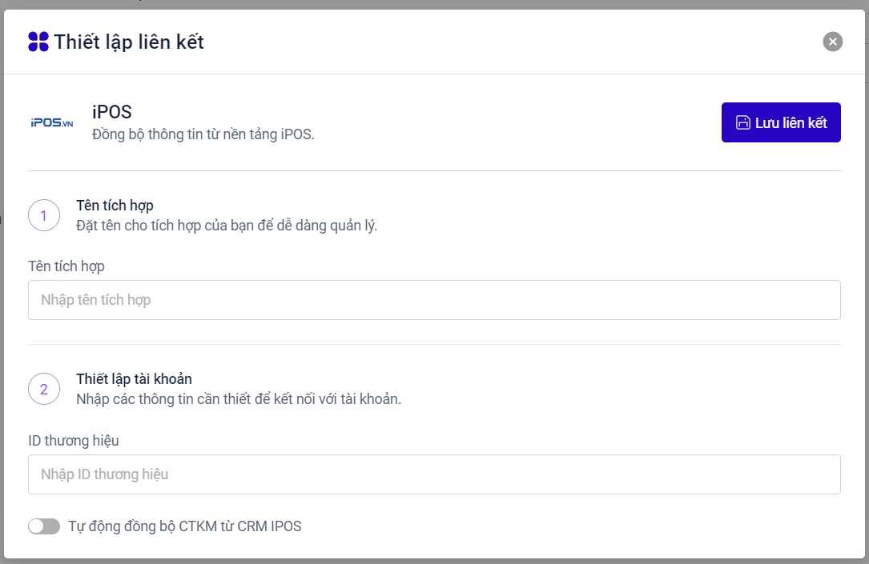Focus the Nhập ID thương hiệu field

[434, 474]
